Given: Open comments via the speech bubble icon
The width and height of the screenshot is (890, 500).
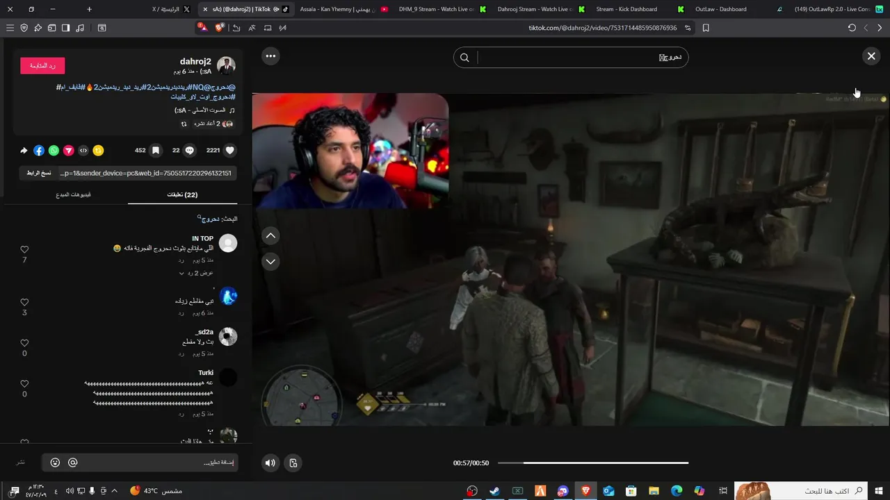Looking at the screenshot, I should (190, 150).
